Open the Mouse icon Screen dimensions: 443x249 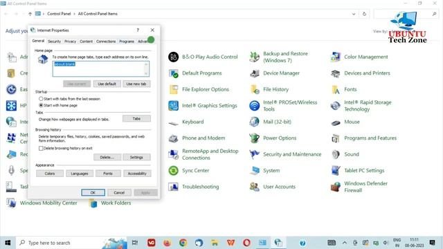[336, 123]
